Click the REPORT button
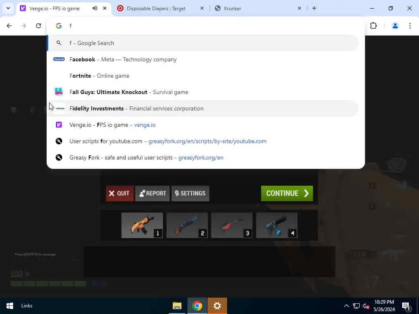This screenshot has height=314, width=419. tap(152, 193)
